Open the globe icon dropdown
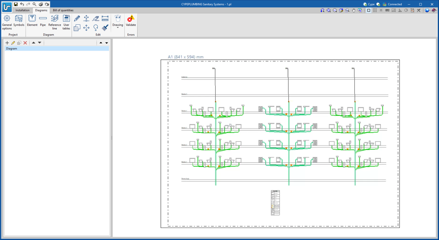 click(x=427, y=11)
